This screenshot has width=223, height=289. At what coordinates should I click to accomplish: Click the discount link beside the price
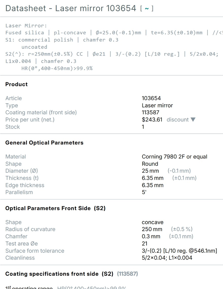(x=178, y=120)
